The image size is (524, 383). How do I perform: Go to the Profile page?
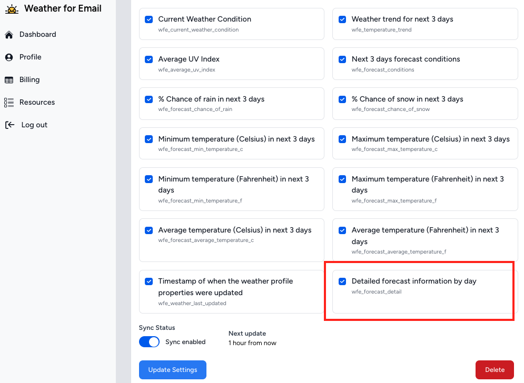[30, 57]
